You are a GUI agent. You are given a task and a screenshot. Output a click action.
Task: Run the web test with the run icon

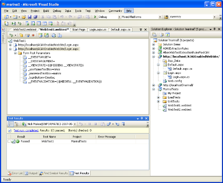coord(11,35)
